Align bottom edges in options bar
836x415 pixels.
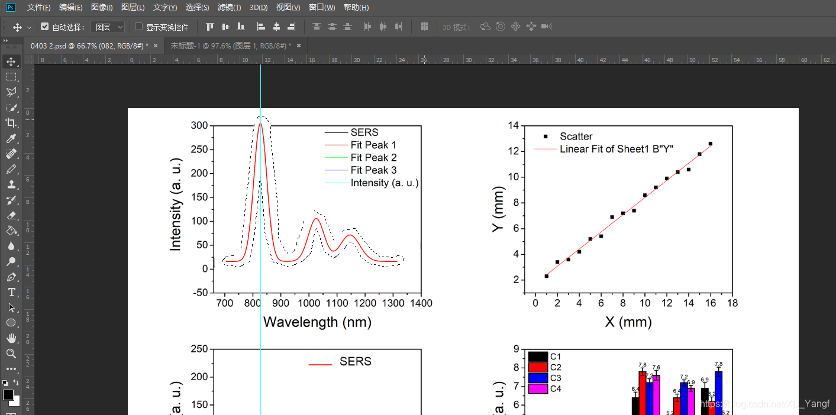[240, 27]
